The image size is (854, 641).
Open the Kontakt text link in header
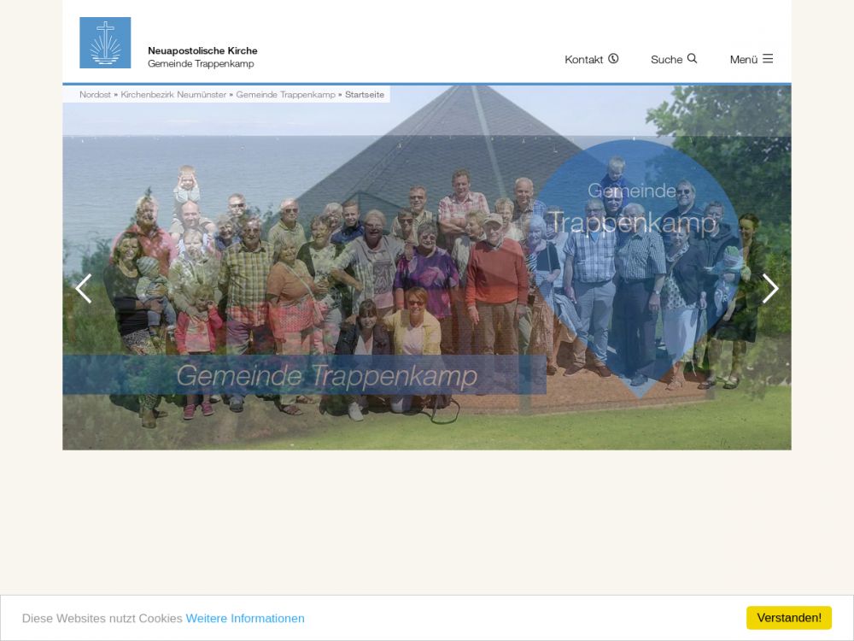pyautogui.click(x=583, y=60)
